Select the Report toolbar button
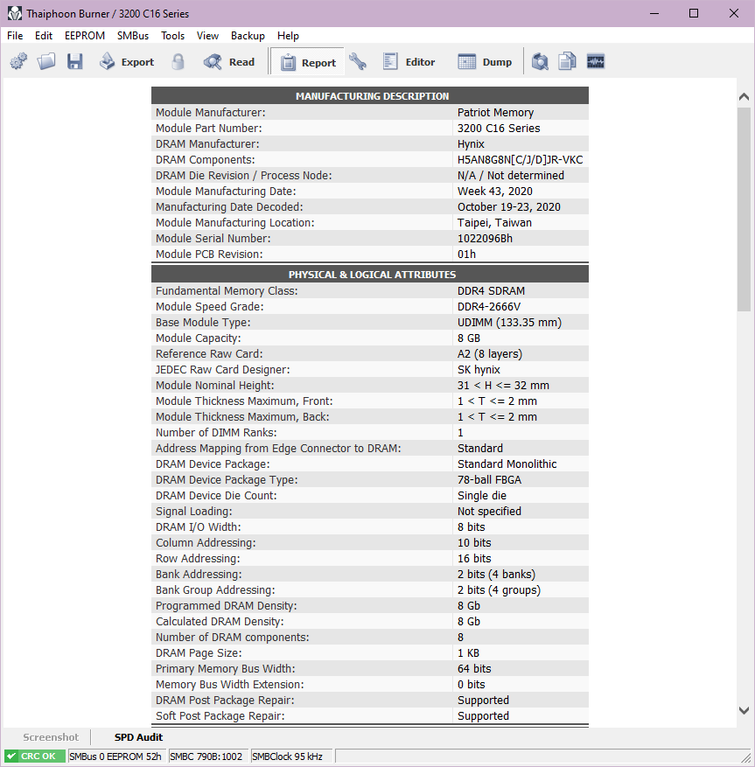The height and width of the screenshot is (767, 755). coord(308,63)
